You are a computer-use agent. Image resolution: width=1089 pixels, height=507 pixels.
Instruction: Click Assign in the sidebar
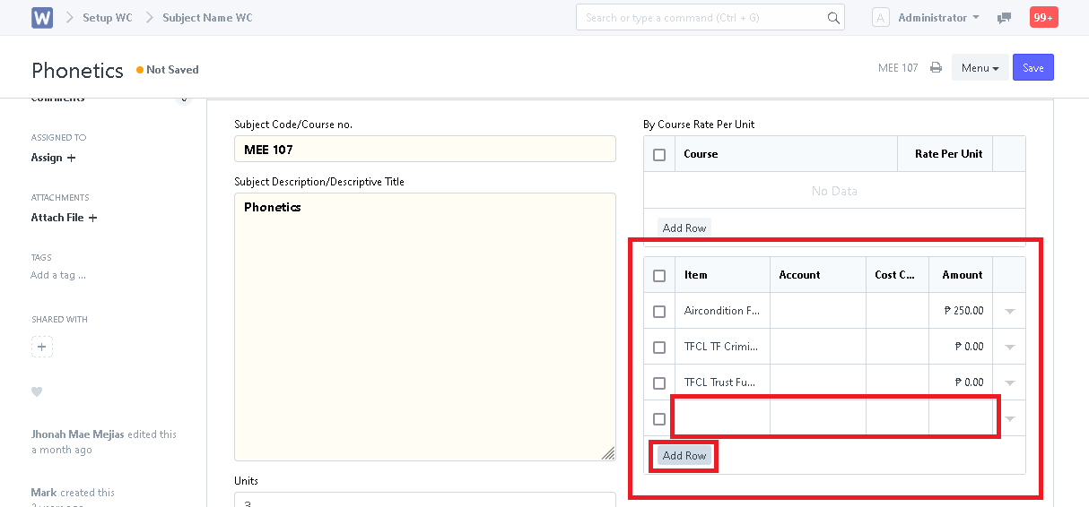(x=47, y=158)
